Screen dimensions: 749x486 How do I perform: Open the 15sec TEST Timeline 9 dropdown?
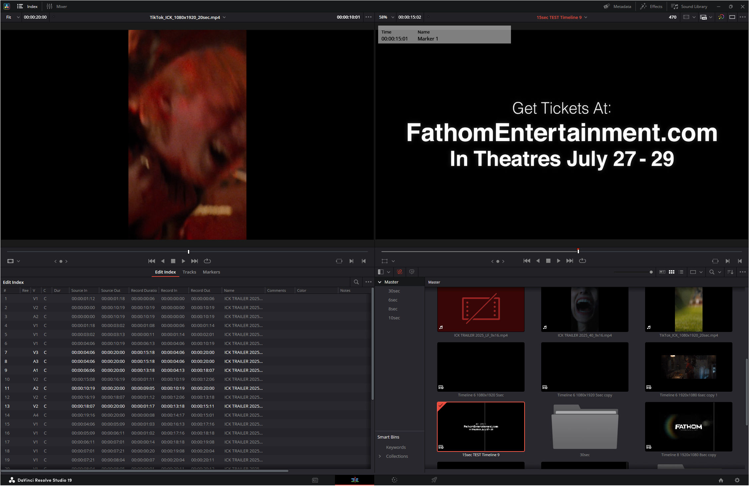[562, 17]
